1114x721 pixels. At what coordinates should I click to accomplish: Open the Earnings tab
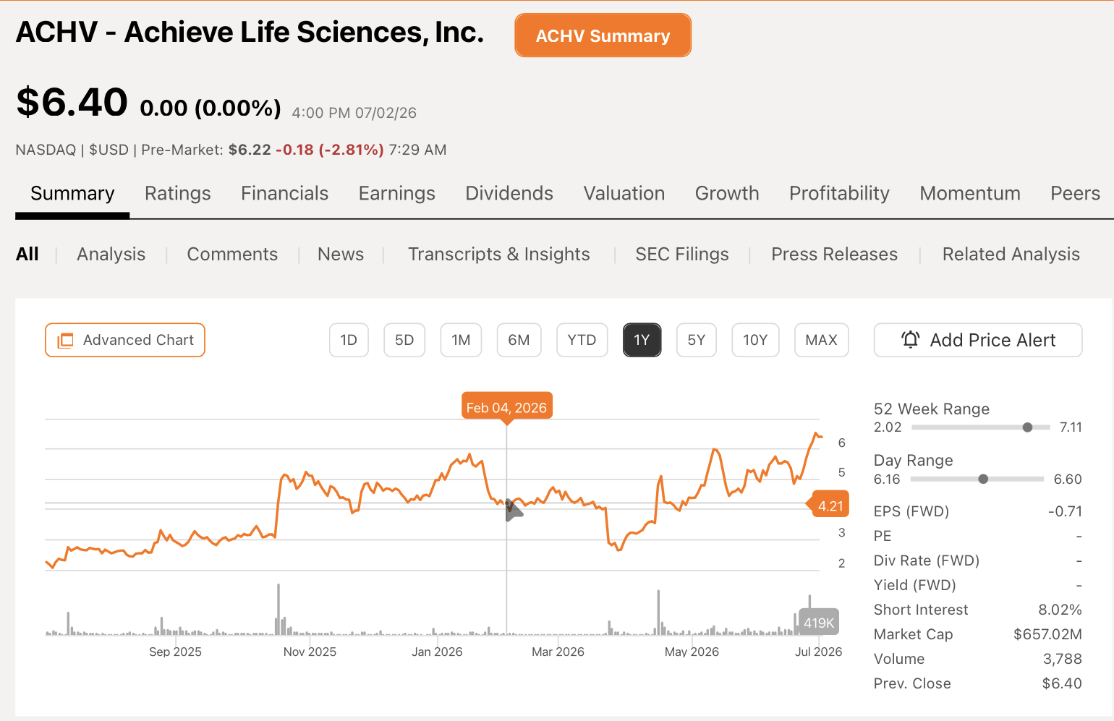pos(396,194)
